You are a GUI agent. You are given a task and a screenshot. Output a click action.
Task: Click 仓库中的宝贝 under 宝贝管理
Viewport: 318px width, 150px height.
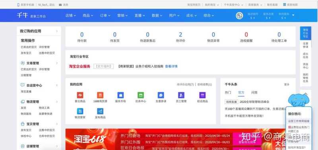tap(47, 136)
